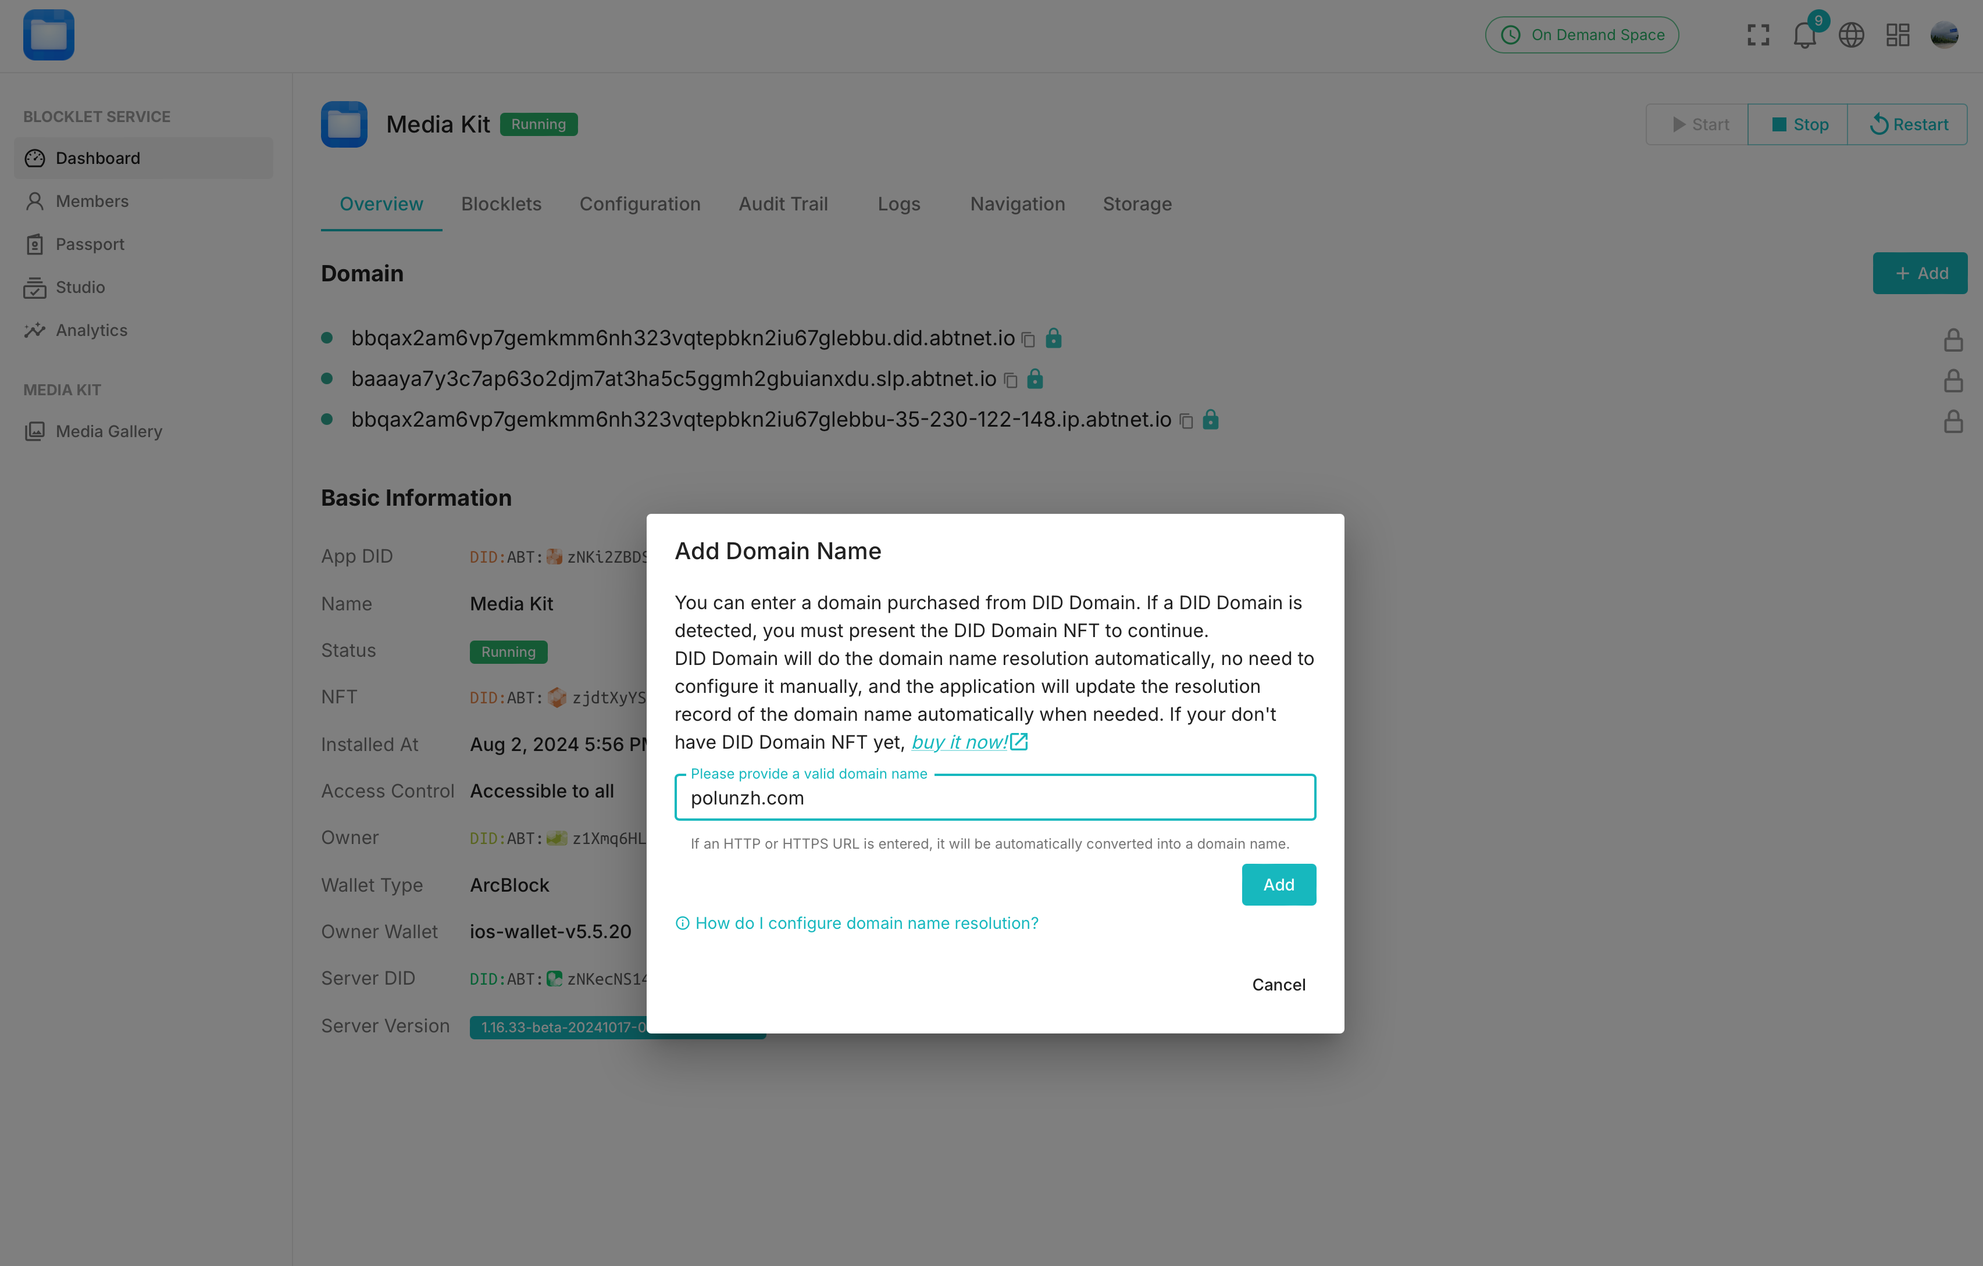Viewport: 1983px width, 1266px height.
Task: Open Members in the sidebar
Action: click(91, 201)
